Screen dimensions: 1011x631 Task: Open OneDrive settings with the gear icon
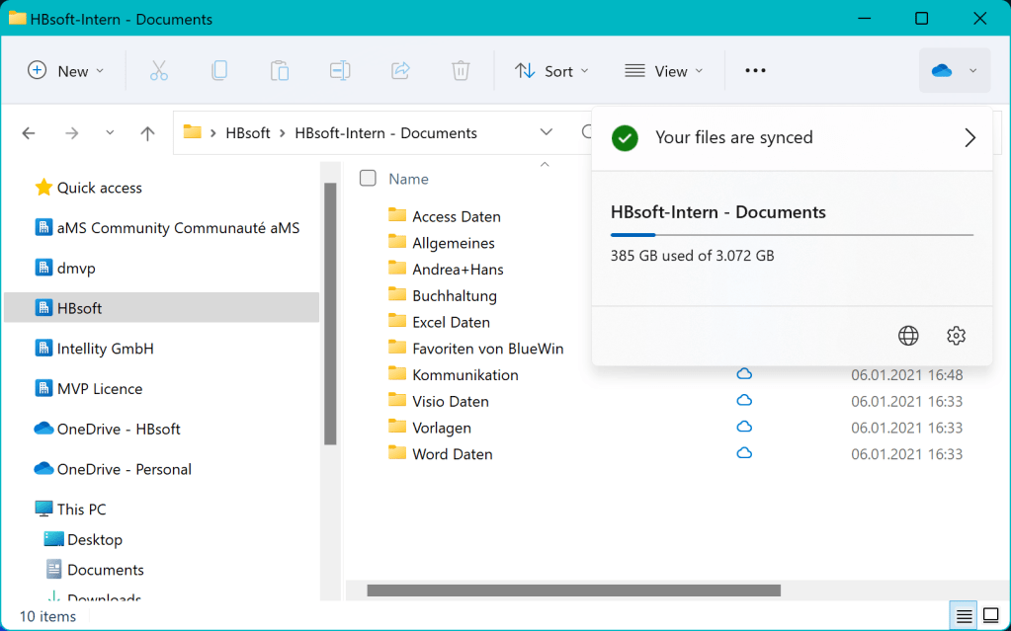tap(956, 335)
